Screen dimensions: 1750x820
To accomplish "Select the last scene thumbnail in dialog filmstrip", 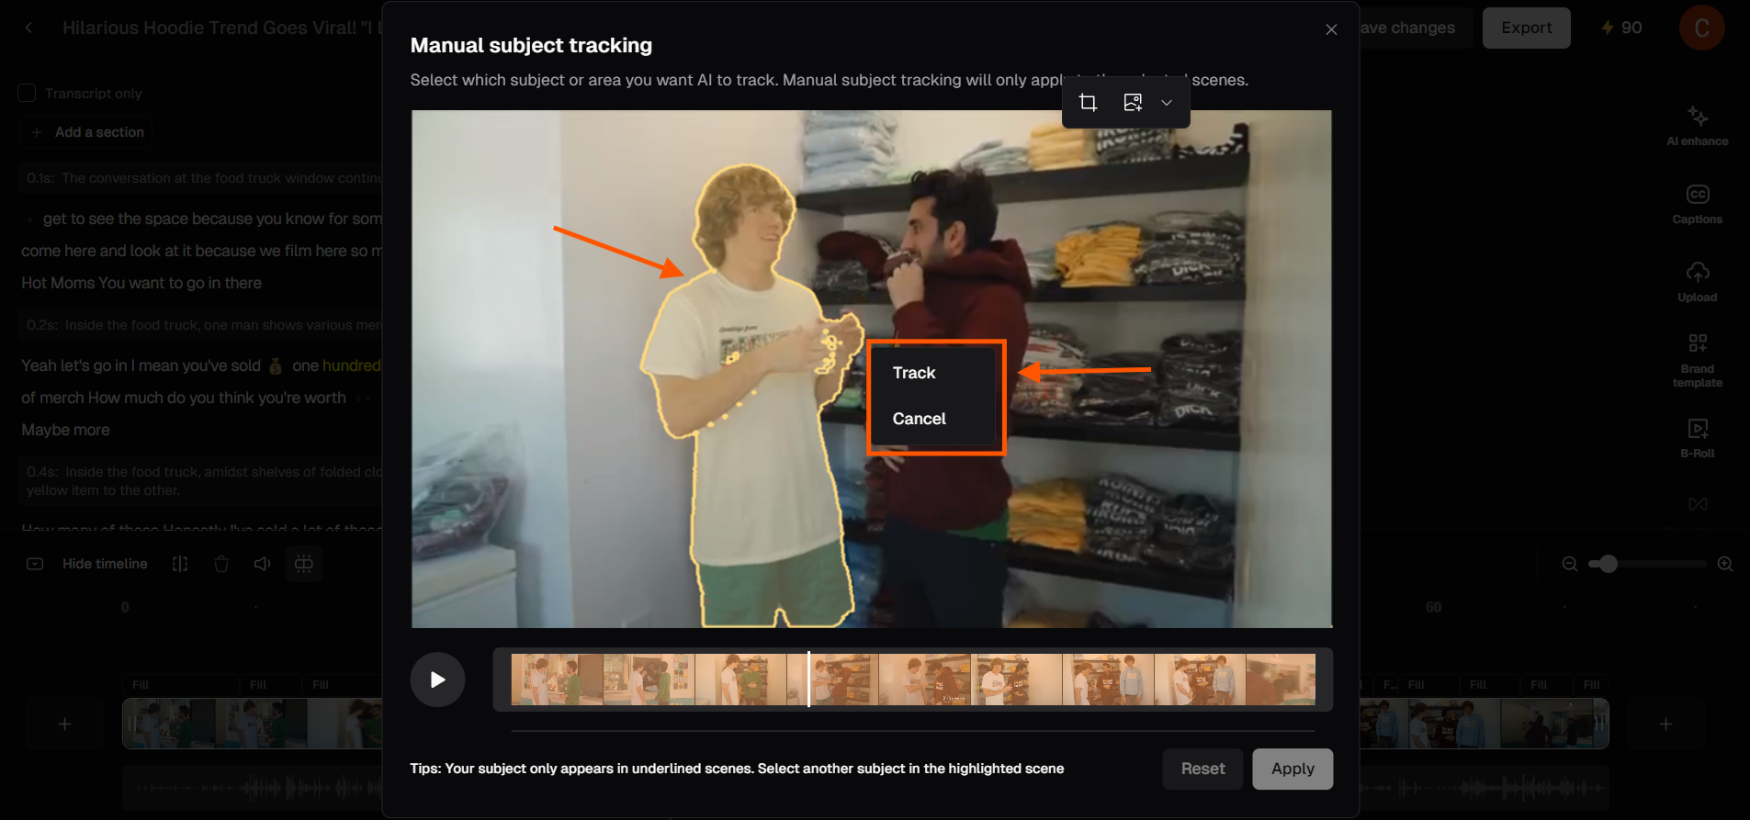I will pos(1281,680).
